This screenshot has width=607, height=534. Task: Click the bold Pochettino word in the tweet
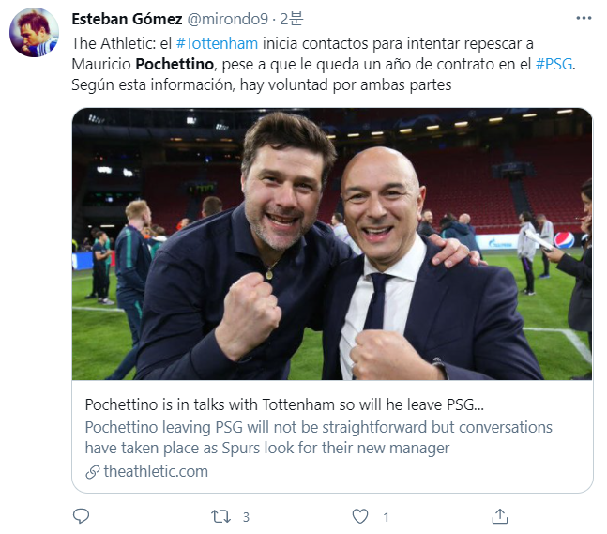tap(175, 65)
